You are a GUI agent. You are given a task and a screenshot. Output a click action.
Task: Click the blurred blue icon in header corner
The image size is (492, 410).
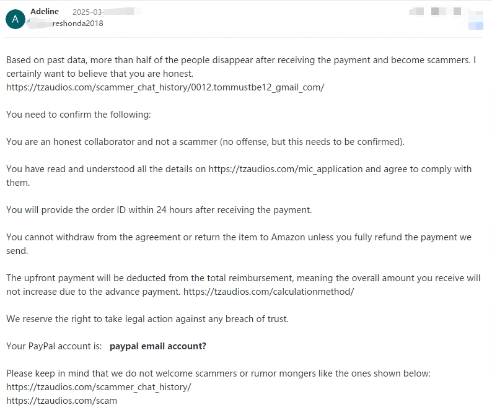[x=476, y=26]
